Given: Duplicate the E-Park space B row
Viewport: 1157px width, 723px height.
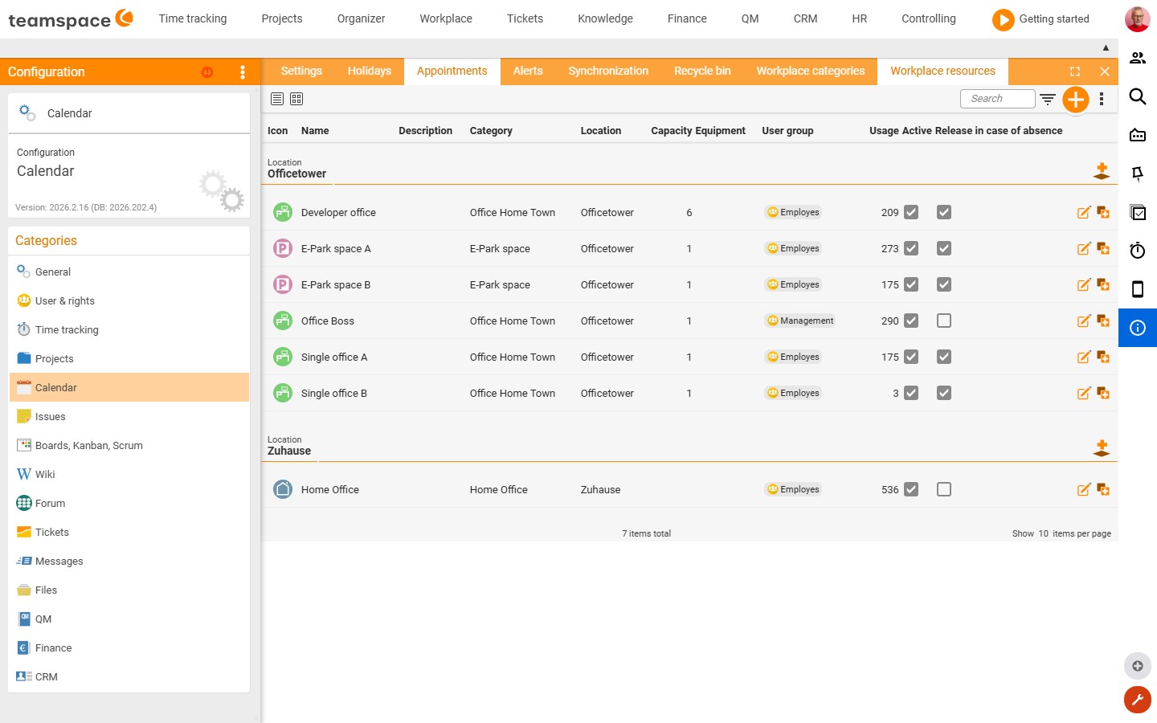Looking at the screenshot, I should tap(1103, 284).
